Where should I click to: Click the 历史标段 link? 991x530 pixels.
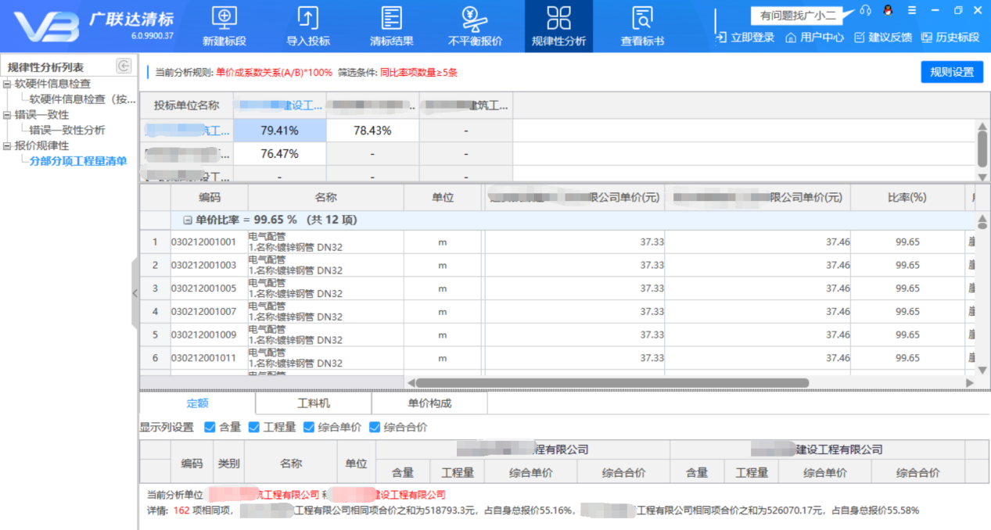(957, 38)
